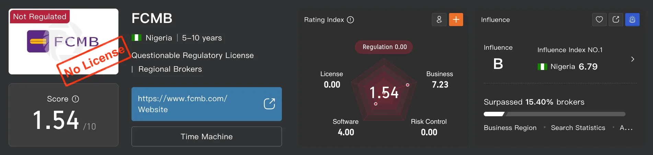This screenshot has height=155, width=653.
Task: Click the large 1.54 /10 score
Action: (x=64, y=120)
